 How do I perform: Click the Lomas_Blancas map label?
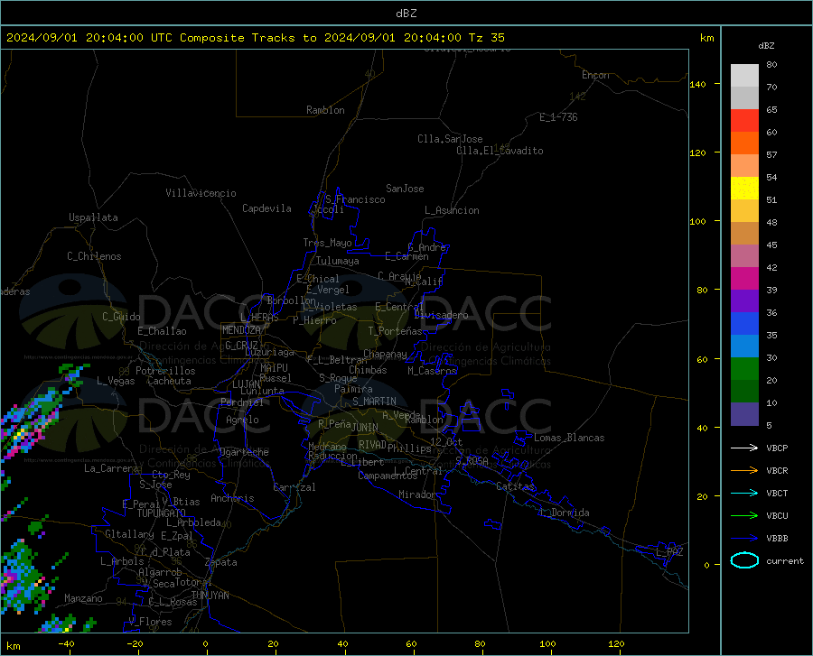569,438
